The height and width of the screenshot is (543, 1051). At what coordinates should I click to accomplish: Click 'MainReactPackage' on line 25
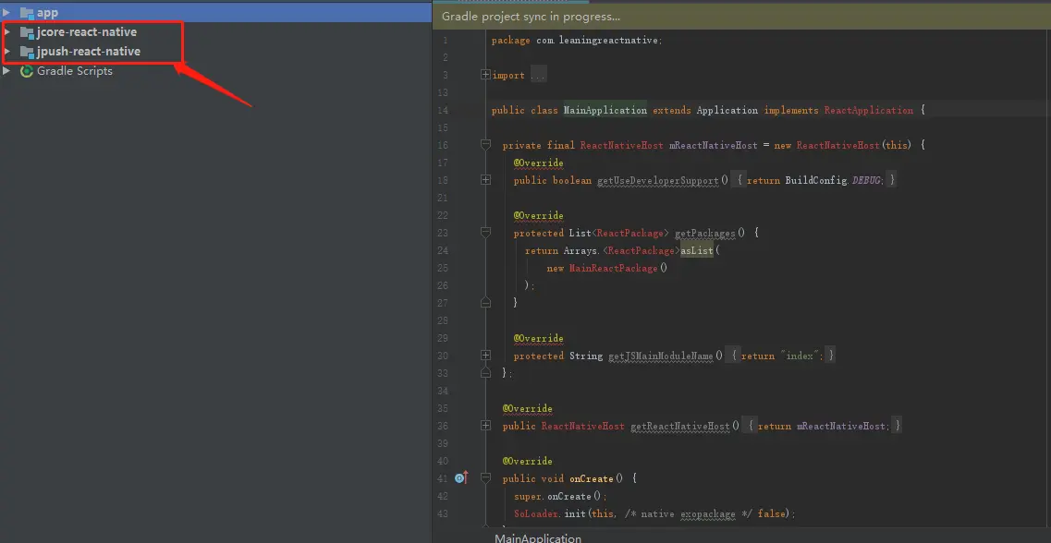point(613,268)
